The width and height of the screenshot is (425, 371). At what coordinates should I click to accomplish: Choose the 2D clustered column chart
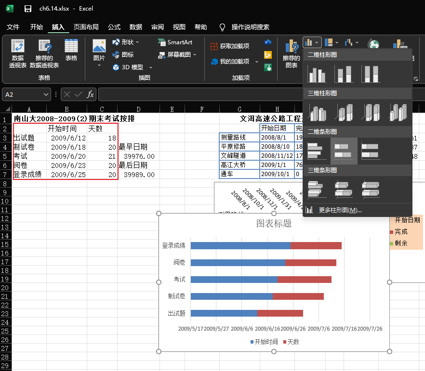[317, 74]
